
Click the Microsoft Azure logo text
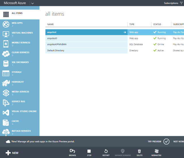(15, 3)
